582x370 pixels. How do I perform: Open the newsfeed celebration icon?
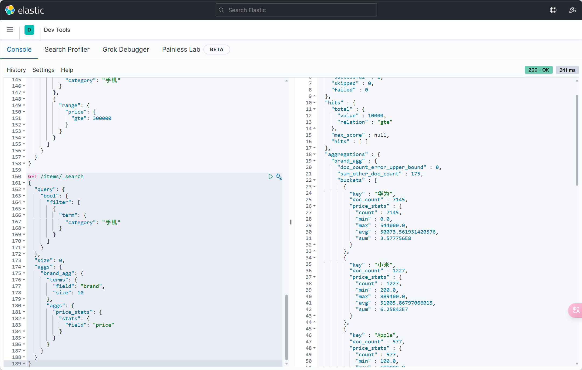click(572, 10)
